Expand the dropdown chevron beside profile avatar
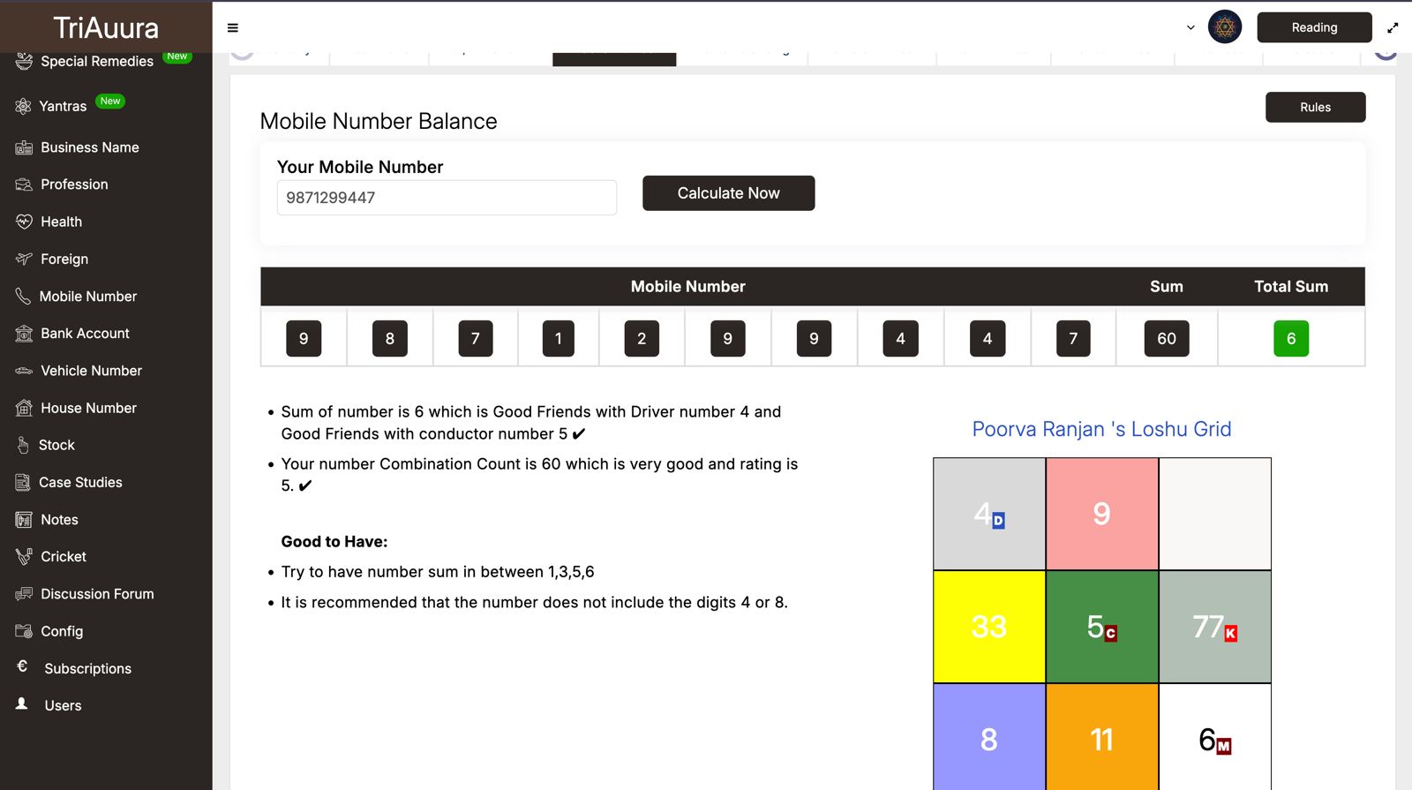The width and height of the screenshot is (1412, 790). [1190, 27]
